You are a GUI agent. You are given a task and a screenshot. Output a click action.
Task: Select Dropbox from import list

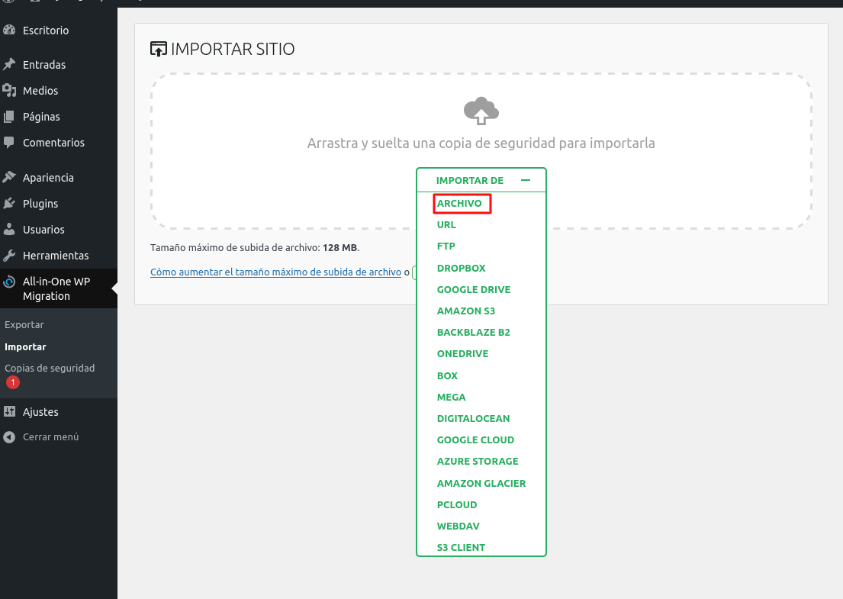(462, 268)
